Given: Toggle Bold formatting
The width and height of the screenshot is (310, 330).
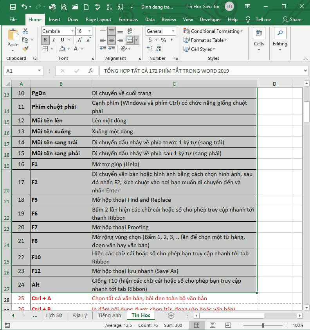Looking at the screenshot, I should click(x=45, y=40).
